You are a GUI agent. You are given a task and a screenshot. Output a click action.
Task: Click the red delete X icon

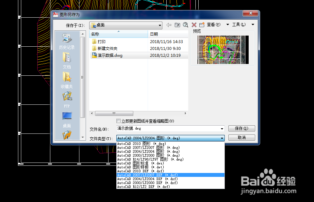194,25
